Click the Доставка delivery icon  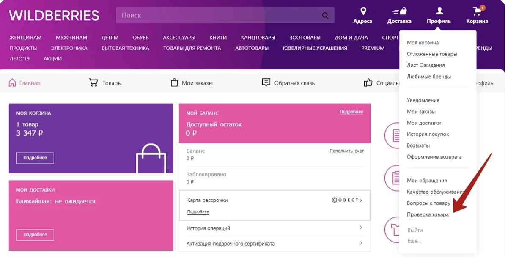pos(399,11)
